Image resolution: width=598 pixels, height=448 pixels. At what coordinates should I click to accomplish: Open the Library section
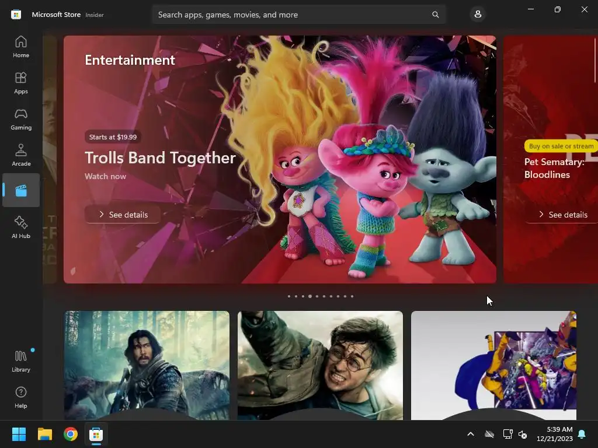(21, 361)
